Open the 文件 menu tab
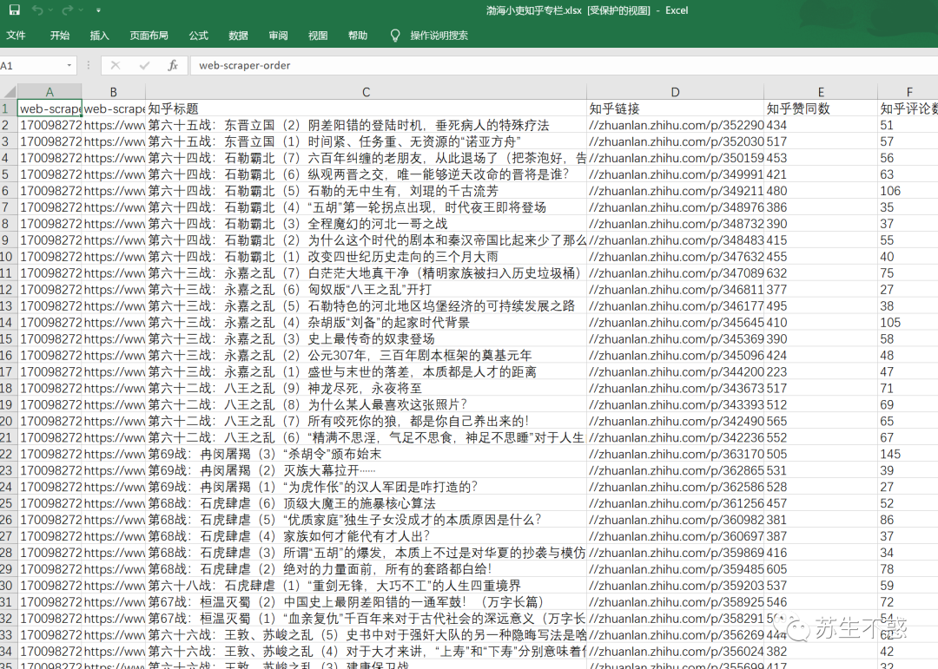This screenshot has height=669, width=938. tap(17, 36)
